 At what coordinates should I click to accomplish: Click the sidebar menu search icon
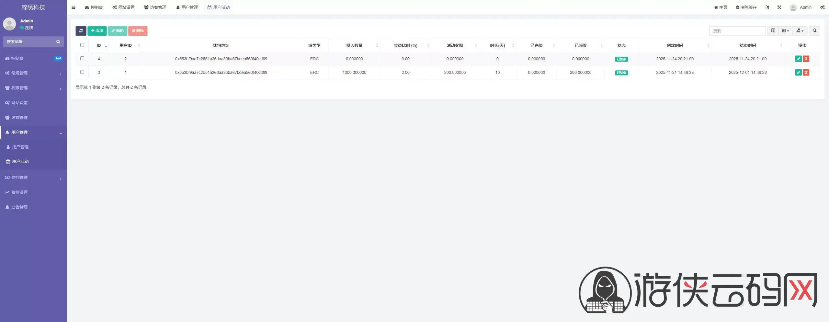(x=58, y=41)
